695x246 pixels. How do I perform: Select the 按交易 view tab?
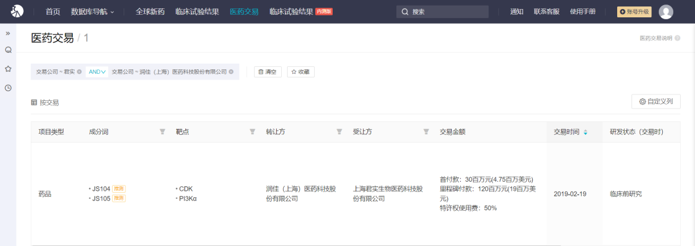(45, 103)
